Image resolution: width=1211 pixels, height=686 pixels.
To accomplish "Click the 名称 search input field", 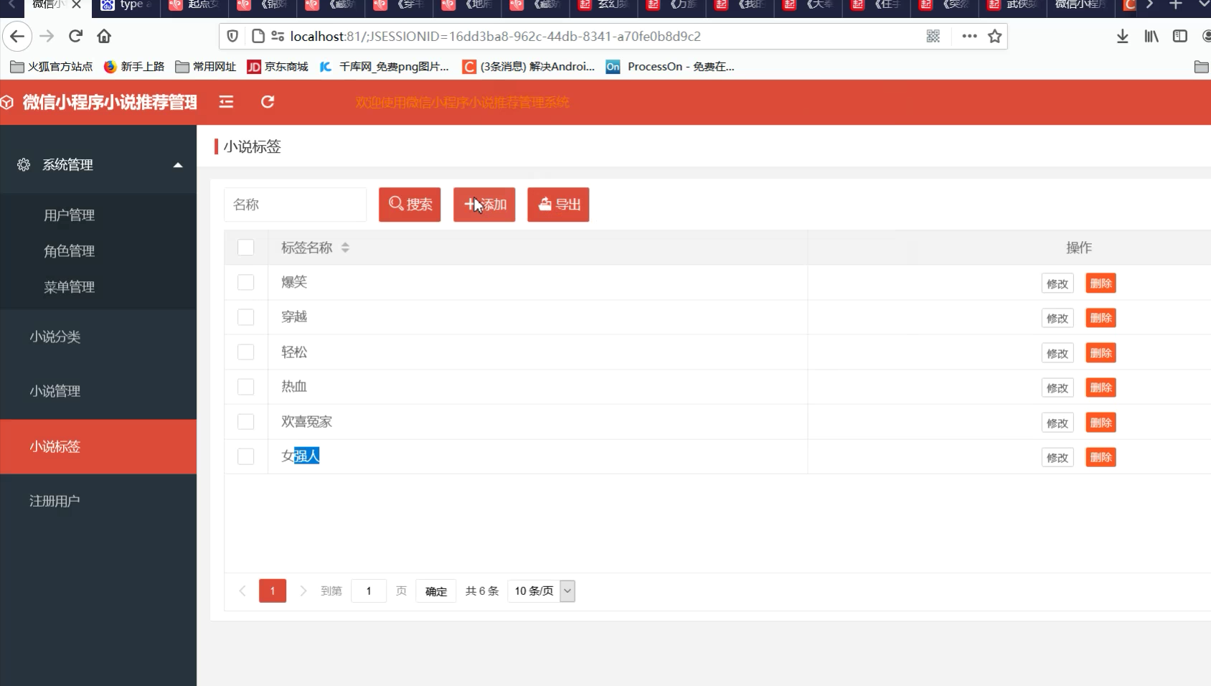I will pos(295,205).
